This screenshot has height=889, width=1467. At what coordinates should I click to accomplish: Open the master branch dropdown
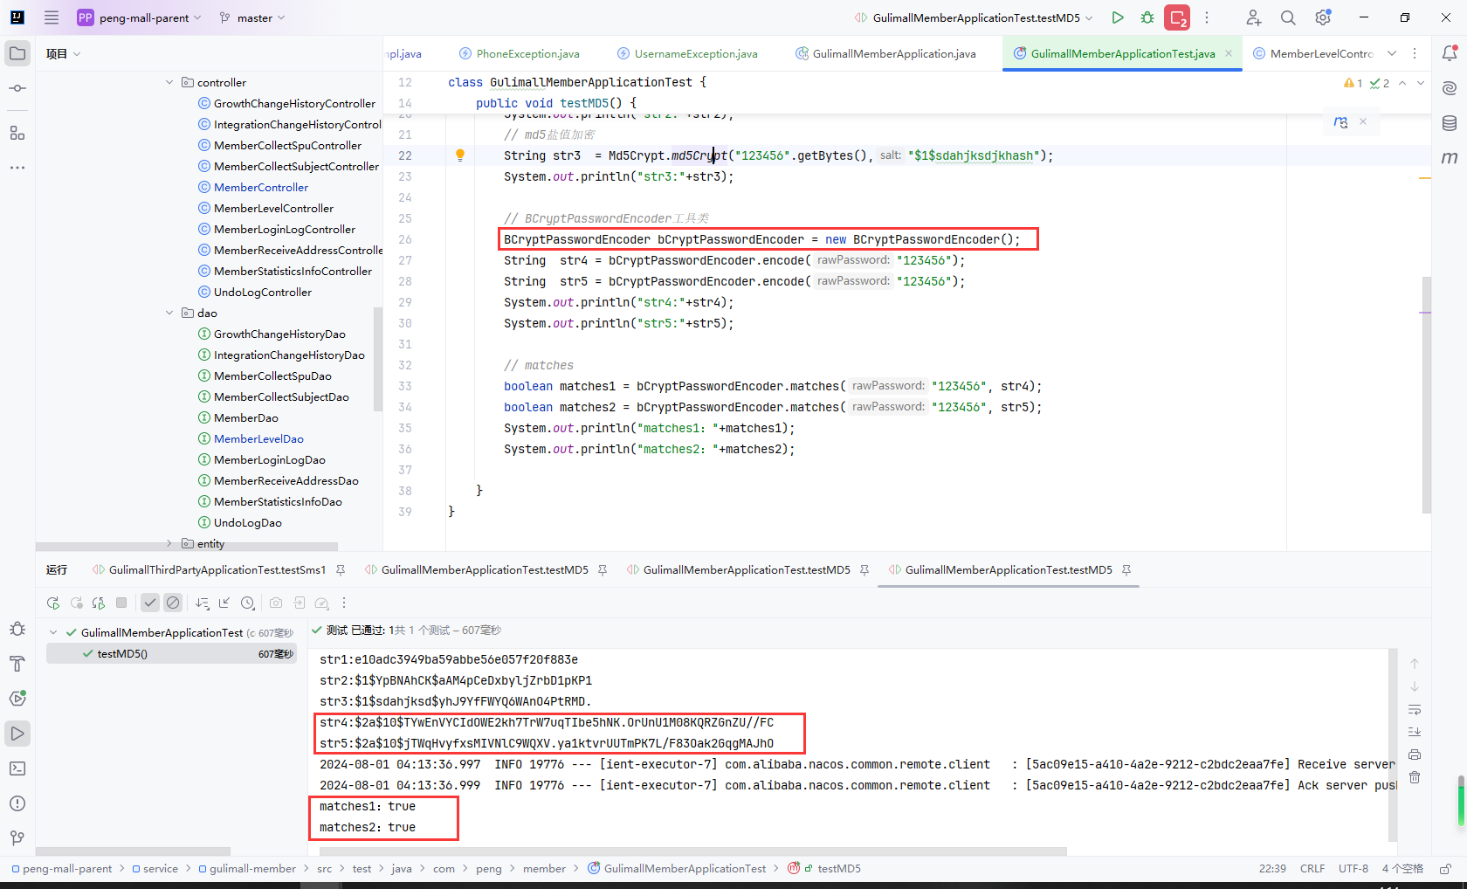pos(252,17)
